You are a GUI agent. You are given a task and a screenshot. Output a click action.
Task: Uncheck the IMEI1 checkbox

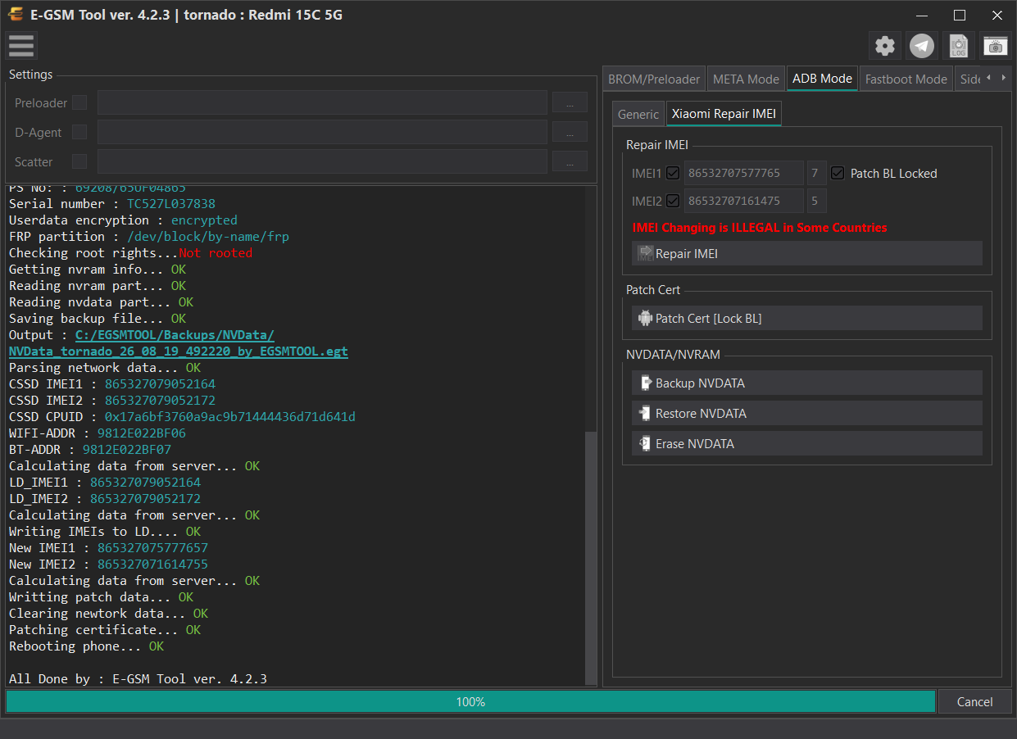(673, 173)
